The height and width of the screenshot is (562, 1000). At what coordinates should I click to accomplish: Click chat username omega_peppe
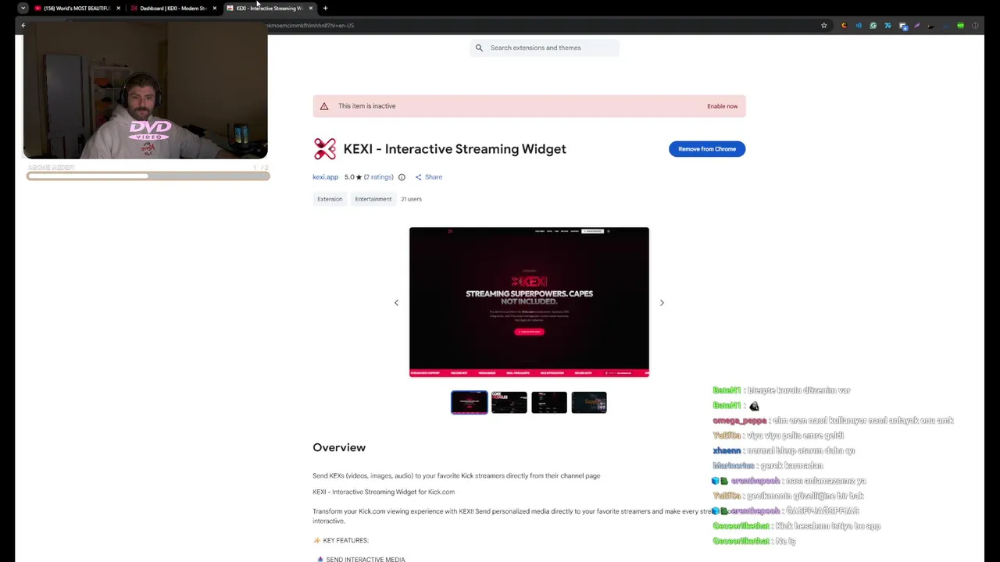click(x=739, y=420)
